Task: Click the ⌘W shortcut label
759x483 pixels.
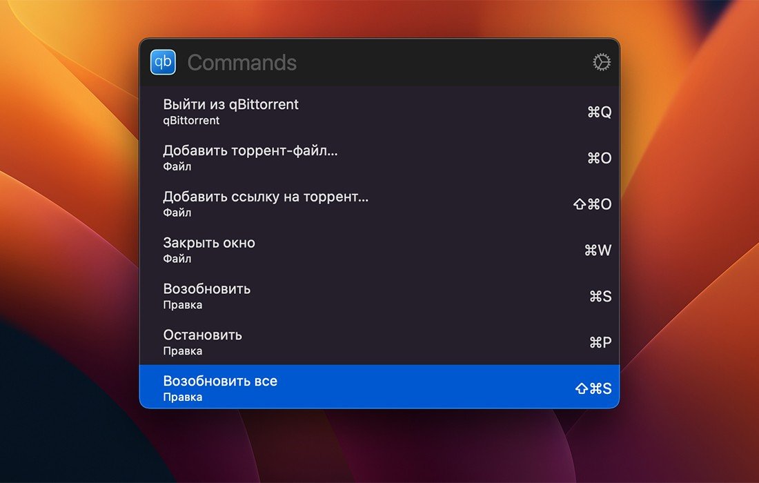Action: coord(598,250)
